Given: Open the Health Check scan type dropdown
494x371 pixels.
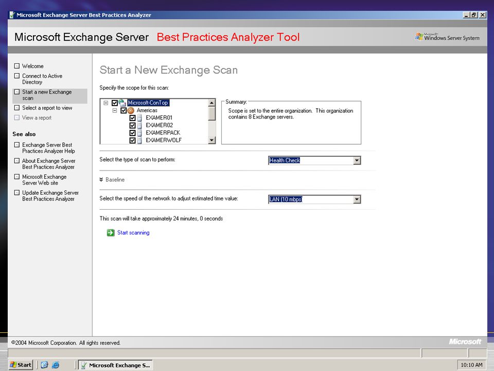Looking at the screenshot, I should click(x=357, y=161).
